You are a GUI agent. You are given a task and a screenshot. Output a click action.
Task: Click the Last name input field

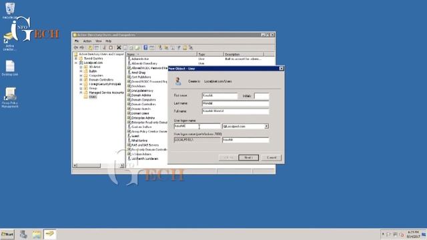coord(236,103)
